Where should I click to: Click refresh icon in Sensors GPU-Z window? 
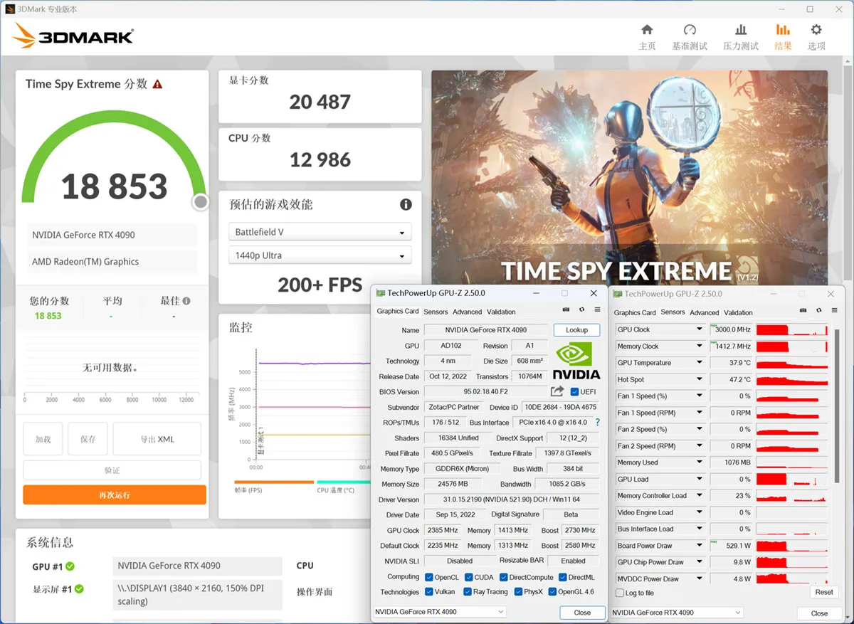click(818, 311)
